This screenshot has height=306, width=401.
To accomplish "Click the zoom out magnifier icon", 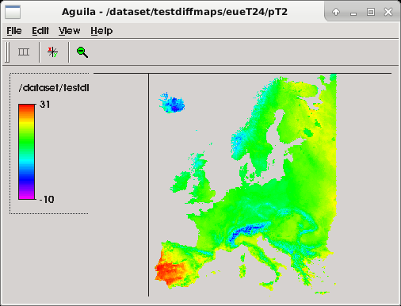I will pos(82,52).
